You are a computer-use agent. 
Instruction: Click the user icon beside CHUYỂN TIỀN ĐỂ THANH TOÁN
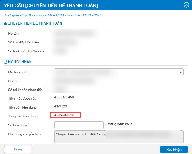point(5,23)
